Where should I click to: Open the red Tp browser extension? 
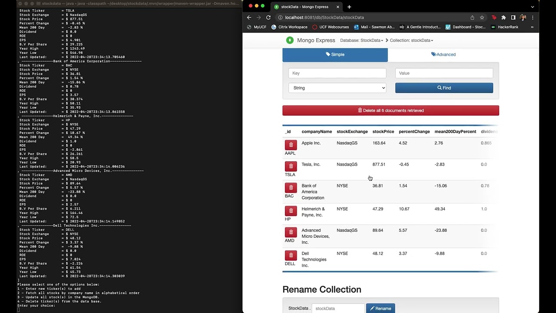pyautogui.click(x=494, y=17)
